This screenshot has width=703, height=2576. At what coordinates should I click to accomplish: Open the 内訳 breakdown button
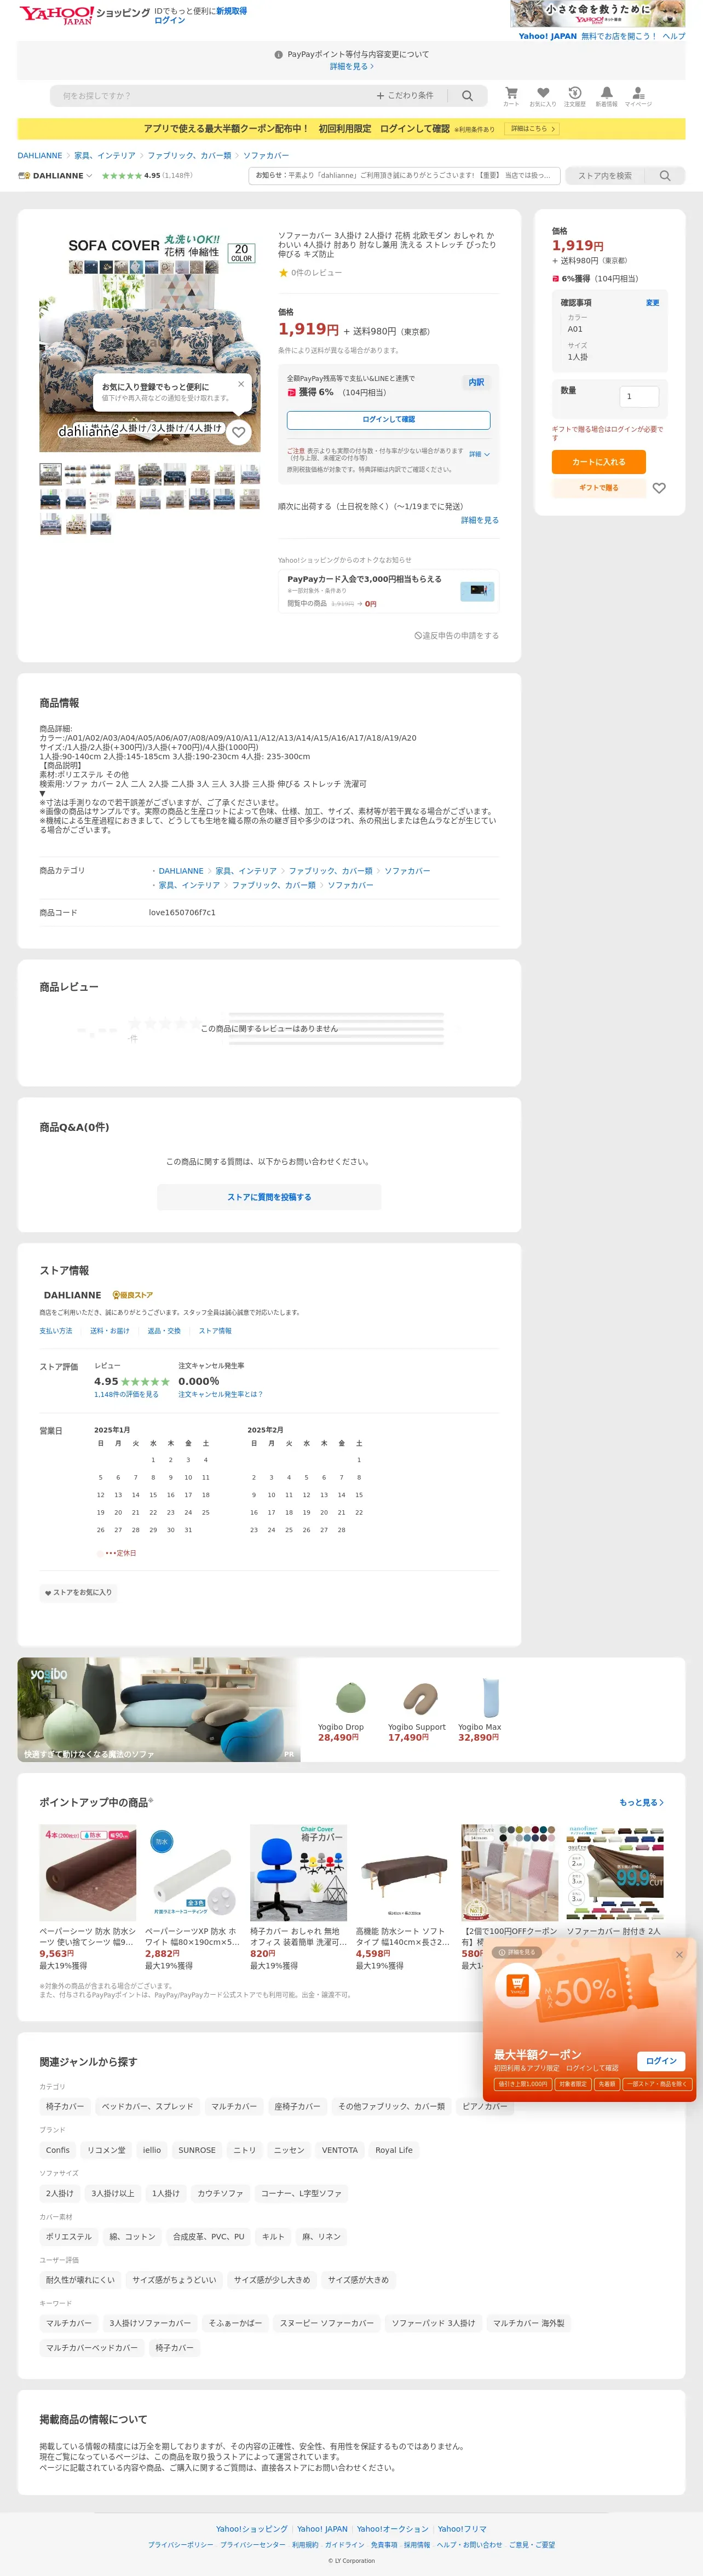476,382
